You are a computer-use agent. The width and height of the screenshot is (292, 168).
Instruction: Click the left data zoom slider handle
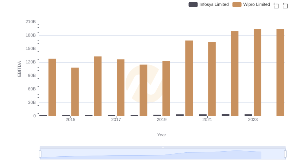click(40, 154)
